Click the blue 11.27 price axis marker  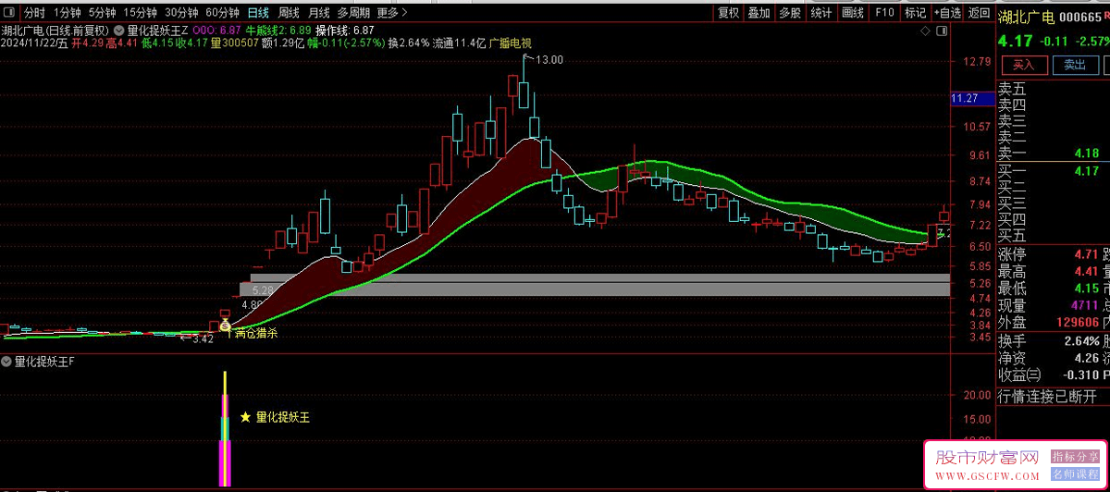pyautogui.click(x=965, y=98)
